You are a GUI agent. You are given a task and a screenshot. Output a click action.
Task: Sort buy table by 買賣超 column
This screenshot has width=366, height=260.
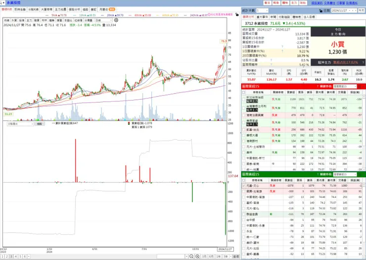291,92
